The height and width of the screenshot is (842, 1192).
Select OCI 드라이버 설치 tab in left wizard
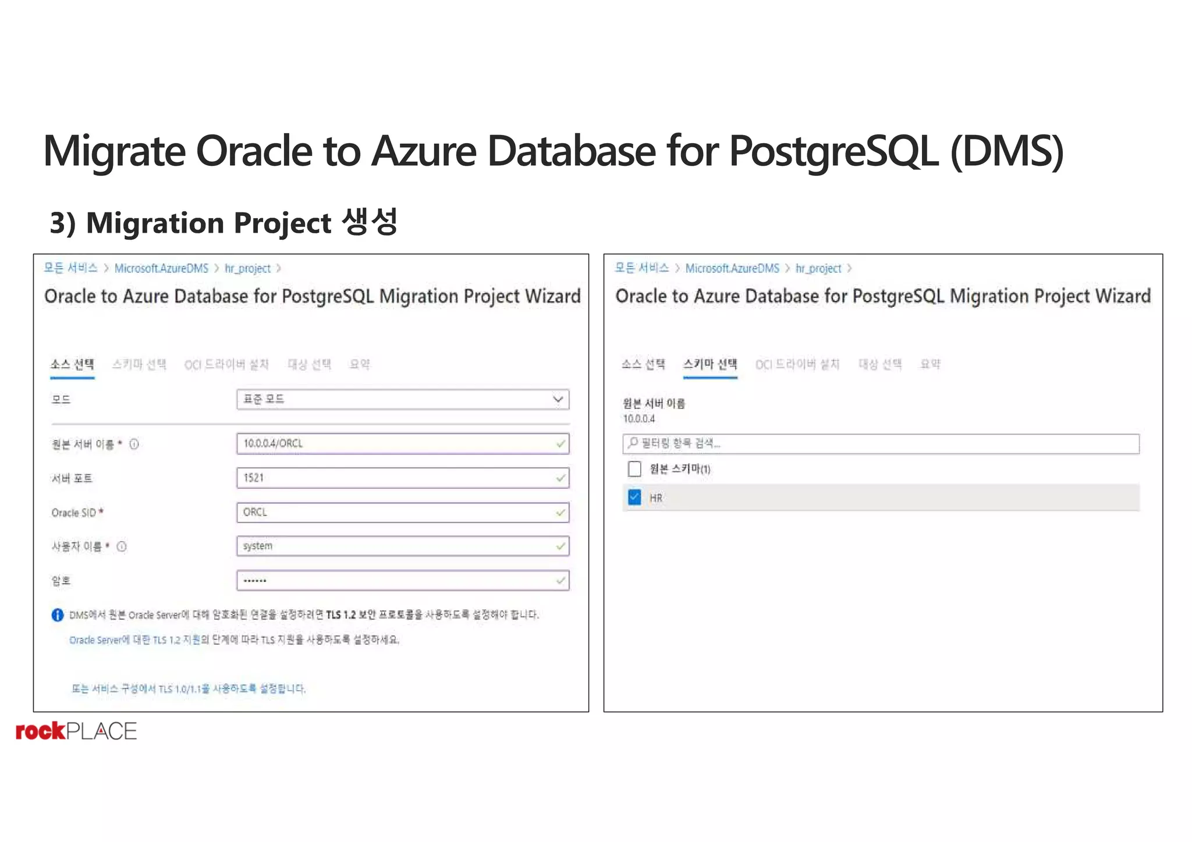(226, 364)
